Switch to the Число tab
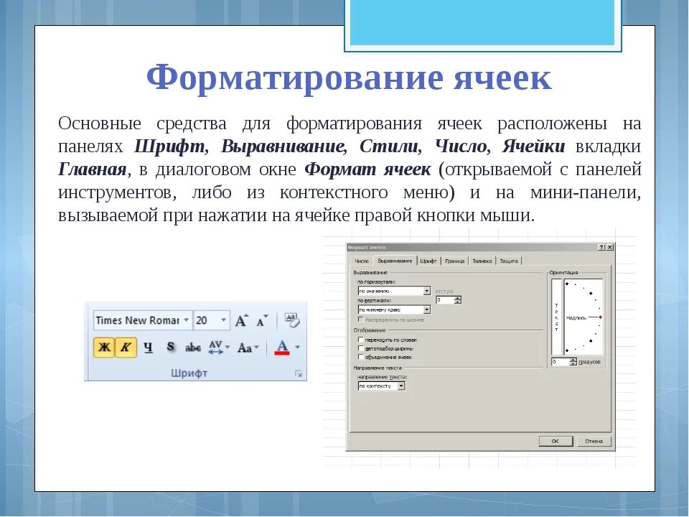 tap(362, 261)
